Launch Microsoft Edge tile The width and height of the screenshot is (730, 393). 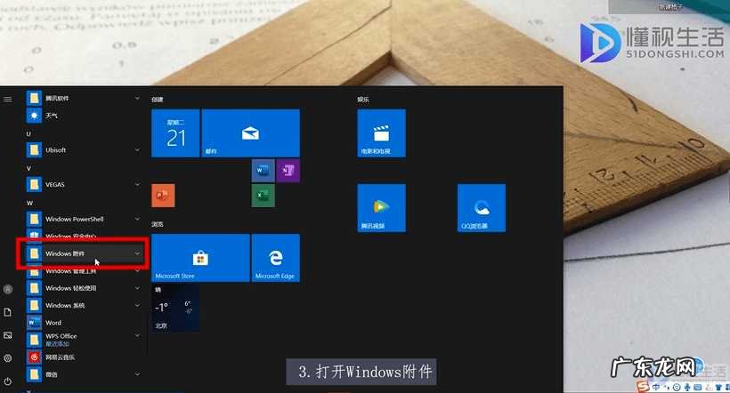[x=275, y=258]
